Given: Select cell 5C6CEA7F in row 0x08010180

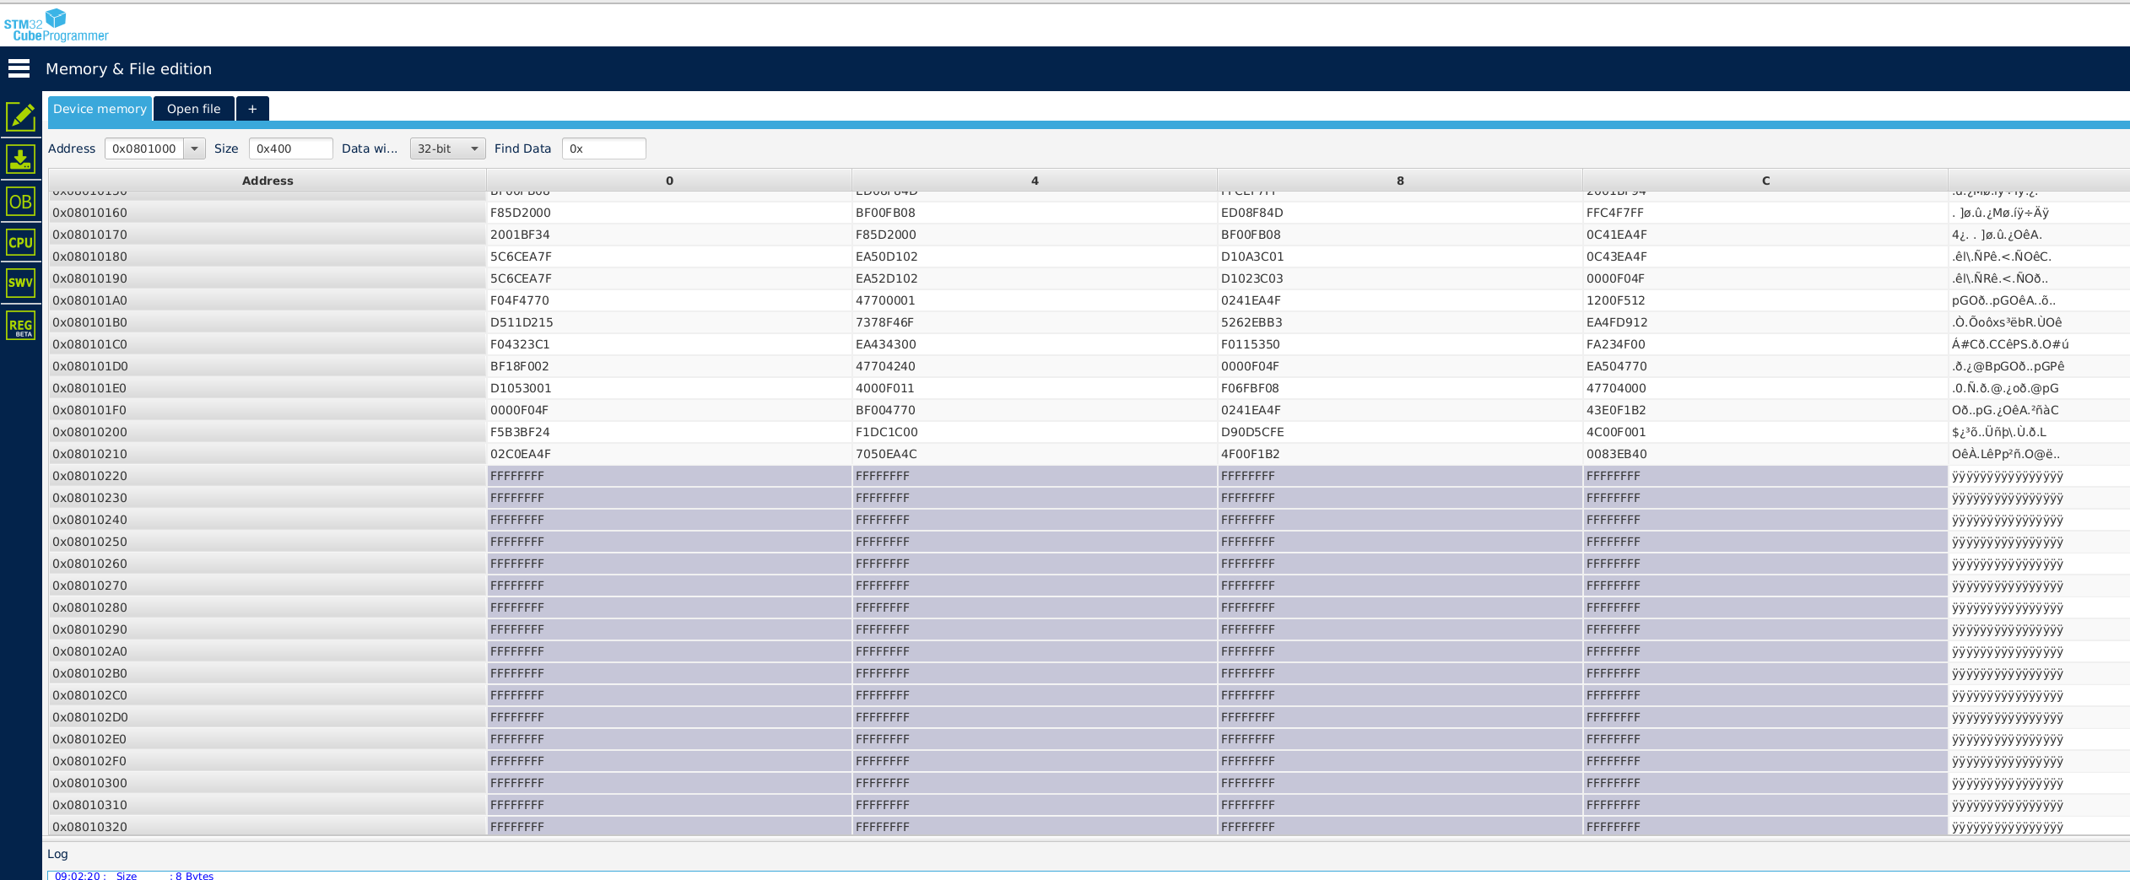Looking at the screenshot, I should pos(669,256).
